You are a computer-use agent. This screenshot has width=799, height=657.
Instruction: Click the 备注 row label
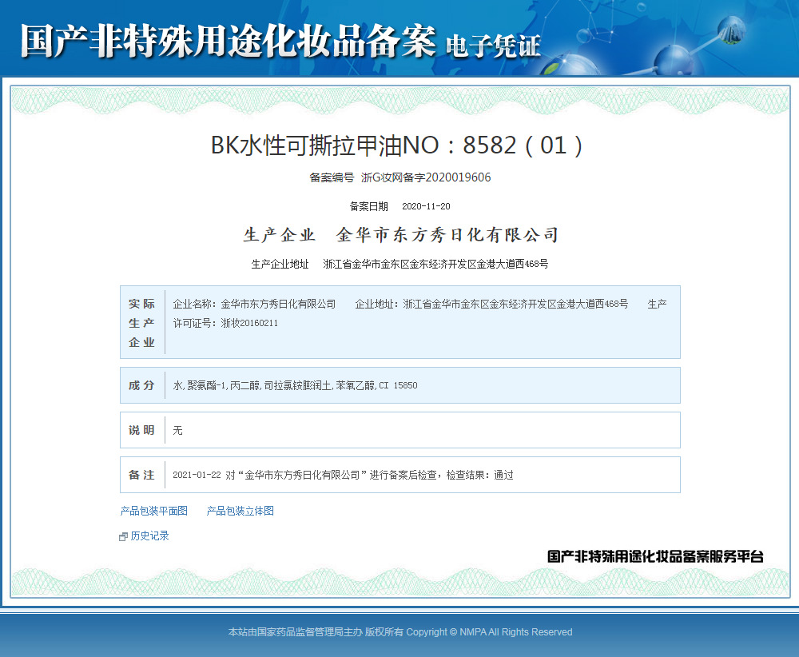tap(141, 475)
